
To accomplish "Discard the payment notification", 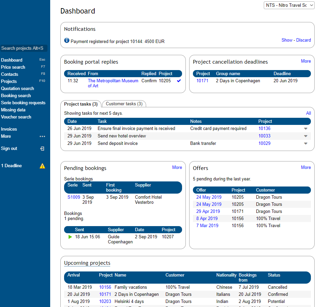I will pyautogui.click(x=303, y=40).
